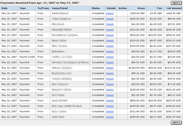Show Details of the zero-fee $99.36 payment
This screenshot has height=126, width=183.
coord(110,73)
